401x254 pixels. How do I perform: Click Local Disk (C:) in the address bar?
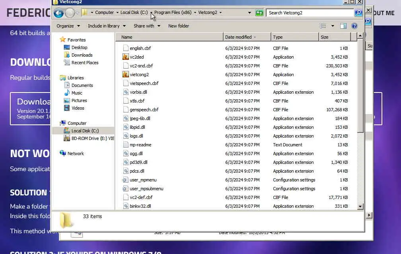pos(134,12)
